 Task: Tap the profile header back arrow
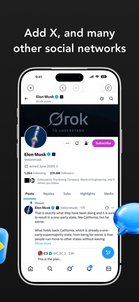coord(26,99)
